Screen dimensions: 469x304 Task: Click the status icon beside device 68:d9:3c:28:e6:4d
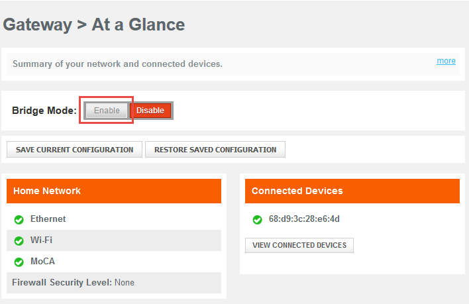tap(257, 219)
